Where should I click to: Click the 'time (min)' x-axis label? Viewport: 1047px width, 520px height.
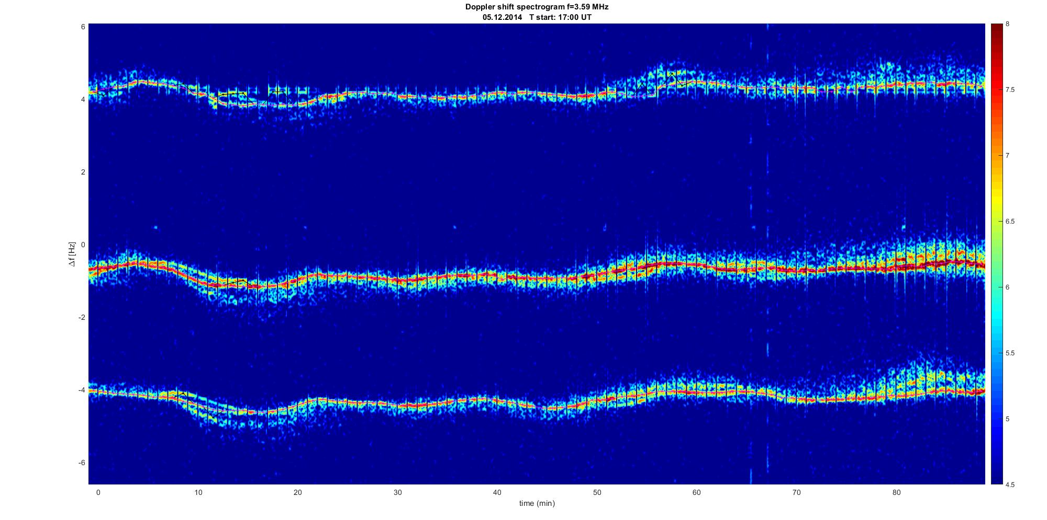537,503
